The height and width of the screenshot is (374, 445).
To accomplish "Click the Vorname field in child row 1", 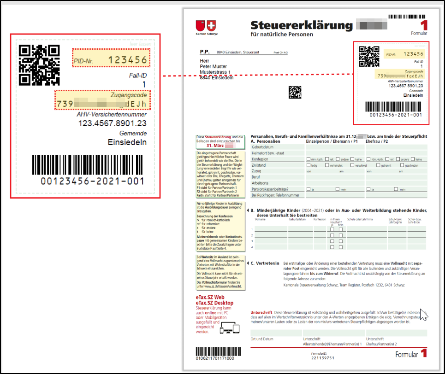I will tap(271, 229).
